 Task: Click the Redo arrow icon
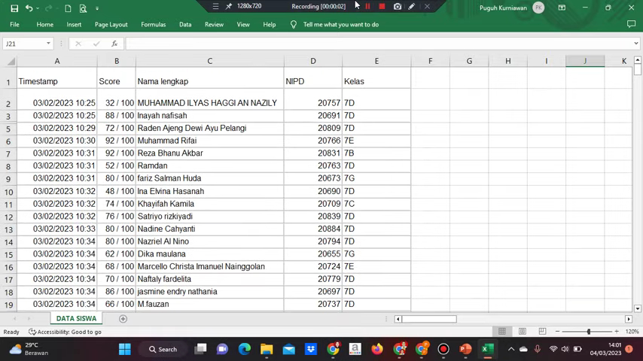[x=48, y=8]
